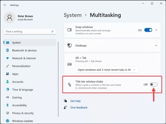Click the Get help link
The height and width of the screenshot is (124, 166).
click(x=75, y=101)
